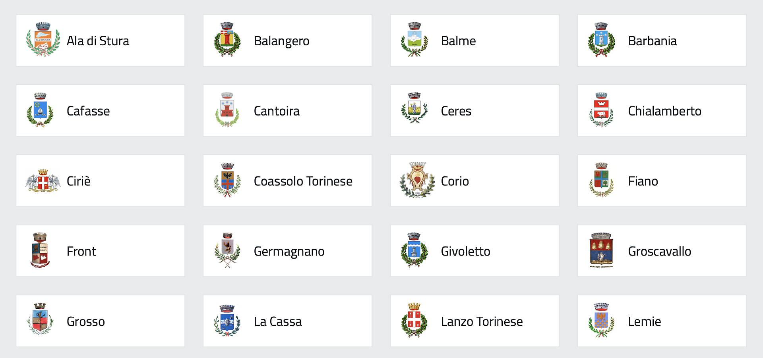Click the Ala di Stura coat of arms

pos(43,40)
